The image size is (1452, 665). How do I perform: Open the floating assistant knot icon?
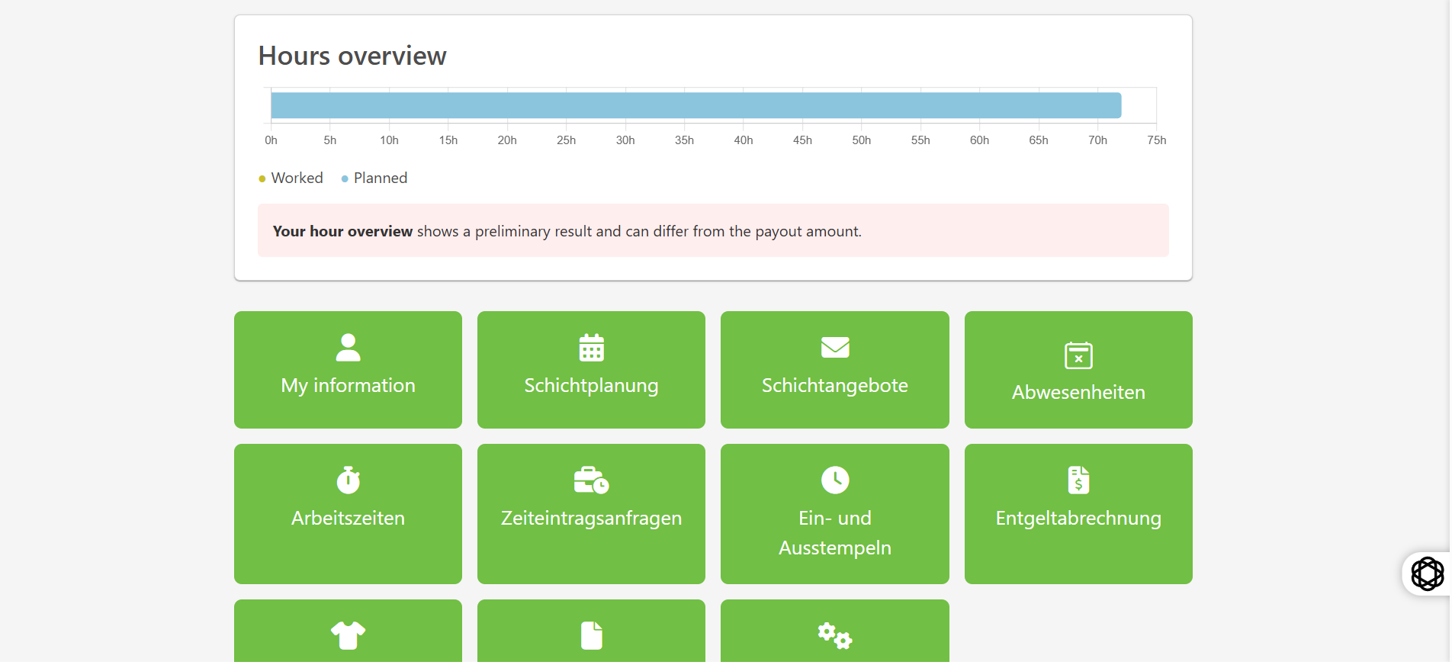1427,573
